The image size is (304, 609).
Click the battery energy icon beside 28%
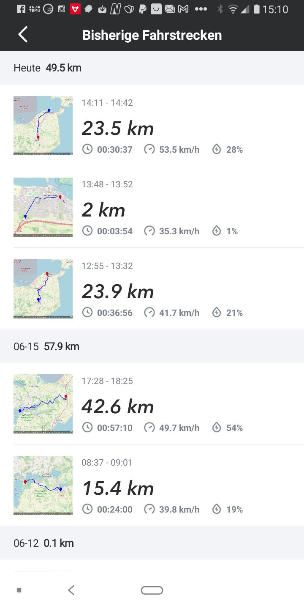click(217, 149)
